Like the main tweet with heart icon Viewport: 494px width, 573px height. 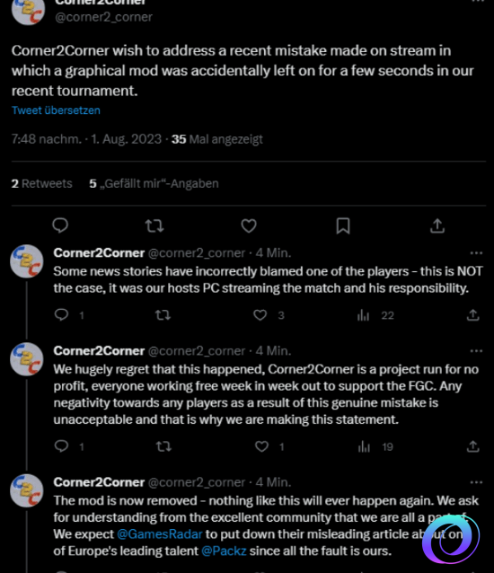pyautogui.click(x=249, y=225)
